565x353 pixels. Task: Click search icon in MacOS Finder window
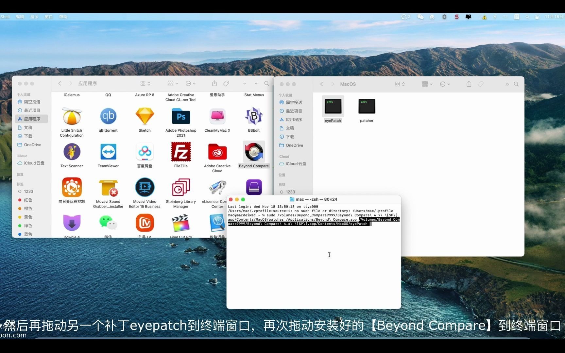click(x=516, y=84)
